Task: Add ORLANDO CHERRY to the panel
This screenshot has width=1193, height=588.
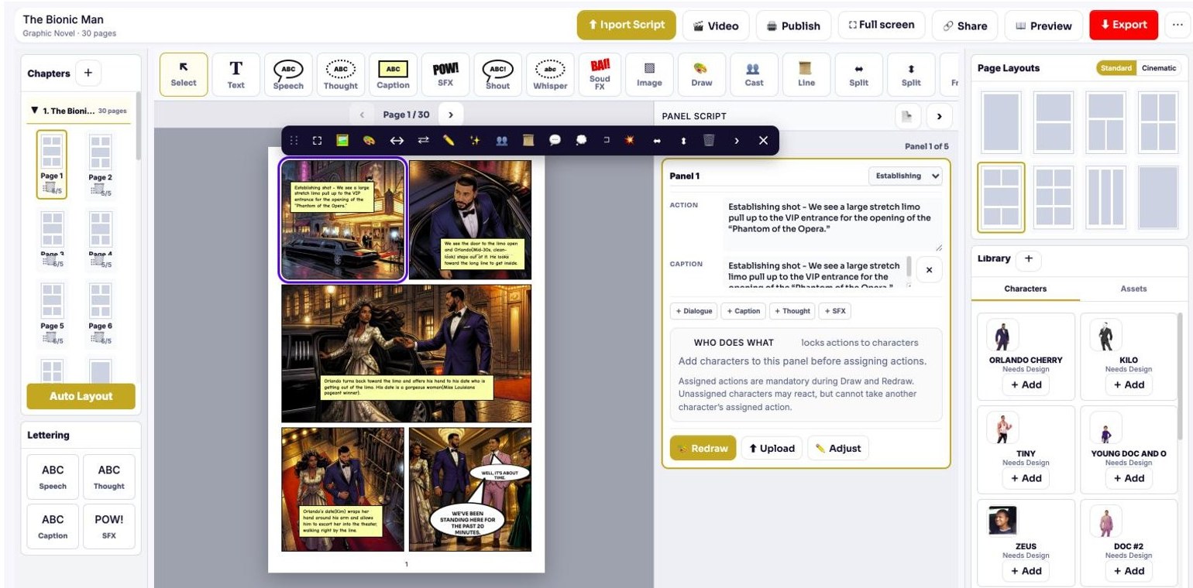Action: click(1026, 385)
